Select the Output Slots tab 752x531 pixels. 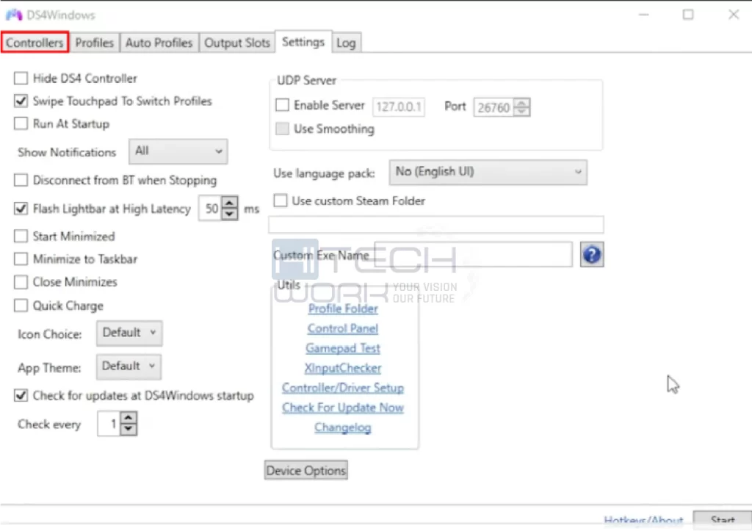237,43
